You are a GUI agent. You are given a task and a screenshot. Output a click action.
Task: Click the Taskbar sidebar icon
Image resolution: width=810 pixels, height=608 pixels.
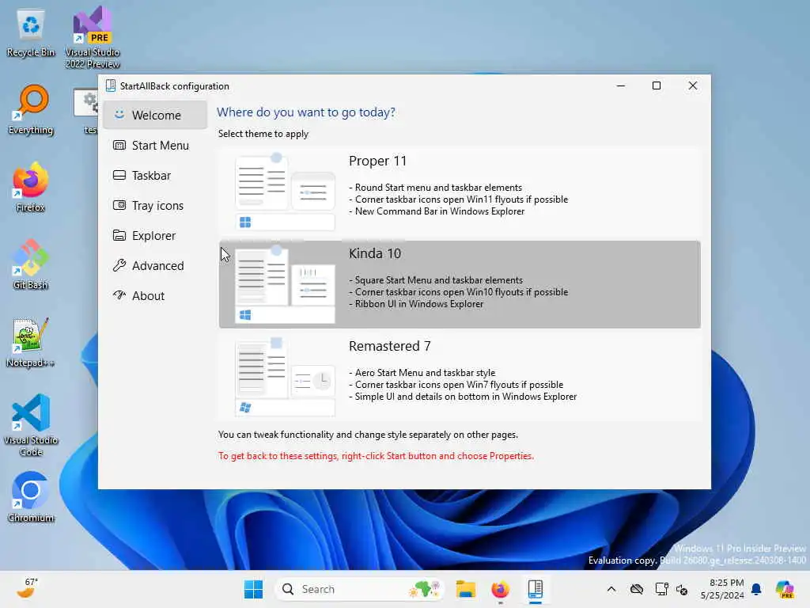[119, 175]
